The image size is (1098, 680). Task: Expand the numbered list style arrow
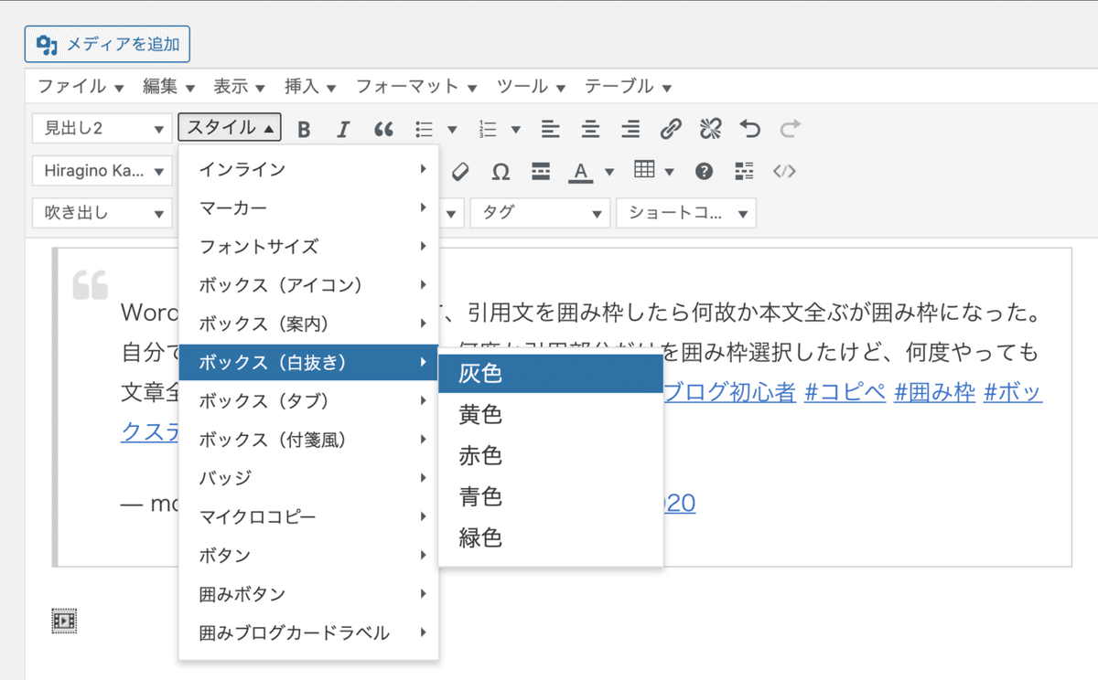pyautogui.click(x=516, y=129)
